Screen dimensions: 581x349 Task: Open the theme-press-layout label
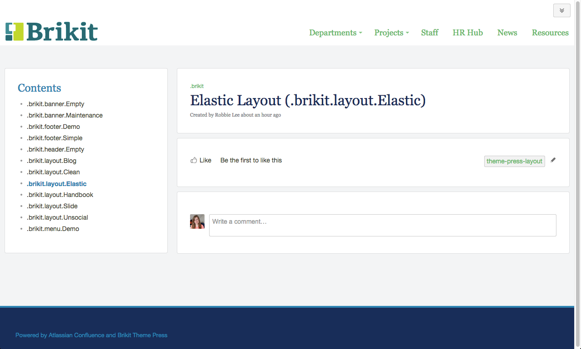(514, 161)
